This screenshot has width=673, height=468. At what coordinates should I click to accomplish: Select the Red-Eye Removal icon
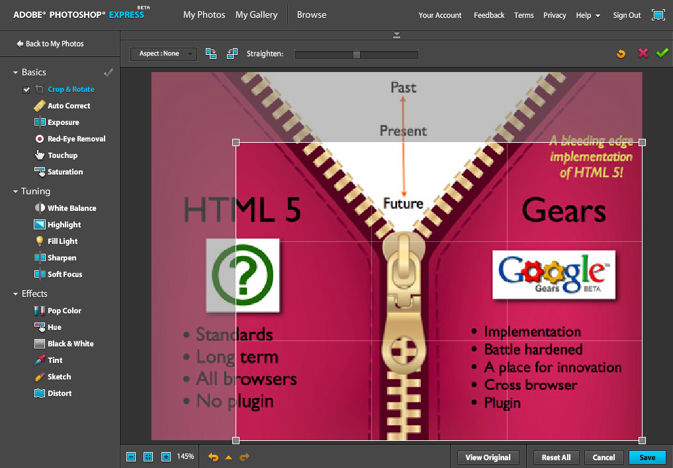point(40,139)
